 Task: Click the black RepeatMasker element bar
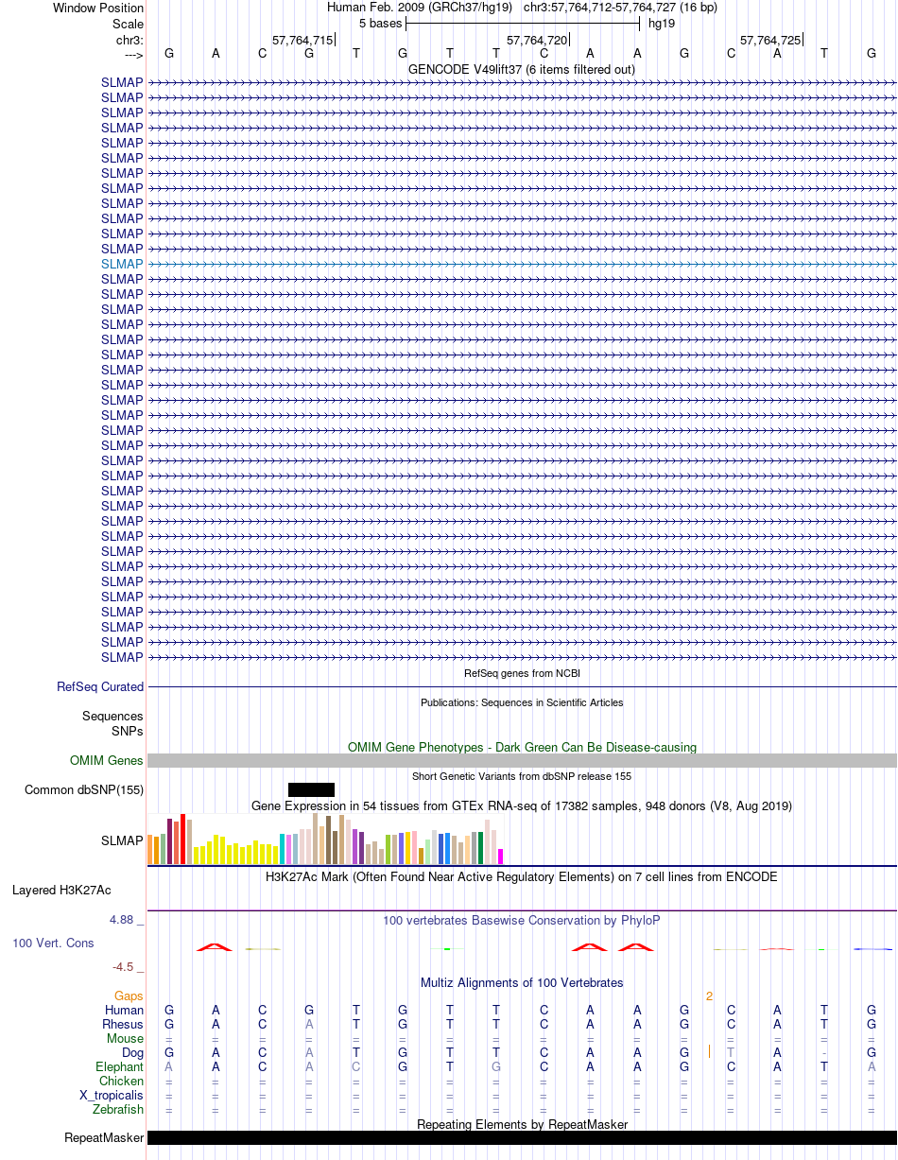pyautogui.click(x=522, y=1137)
